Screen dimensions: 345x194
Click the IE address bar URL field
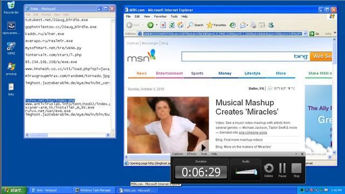click(222, 33)
